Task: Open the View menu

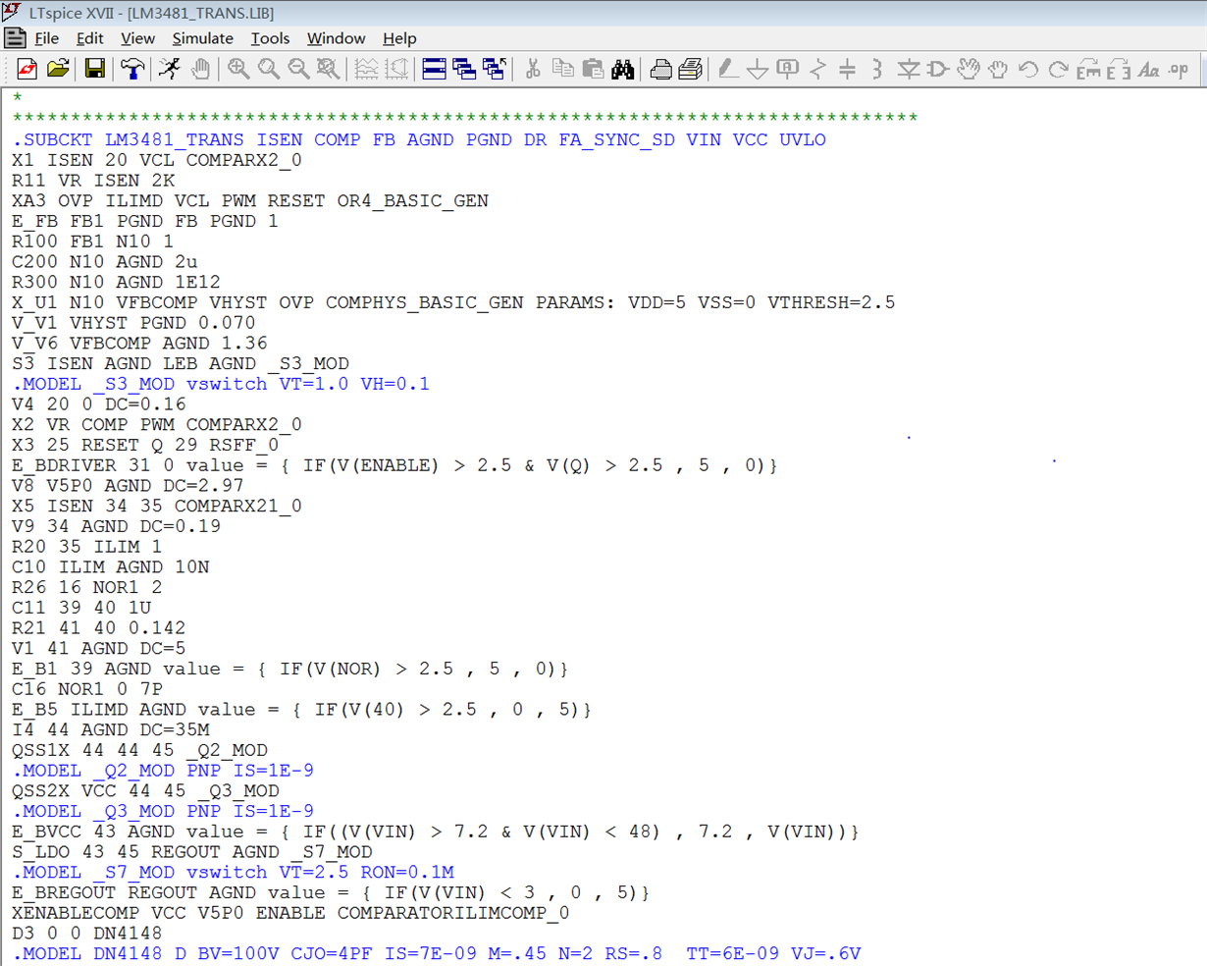Action: [x=137, y=38]
